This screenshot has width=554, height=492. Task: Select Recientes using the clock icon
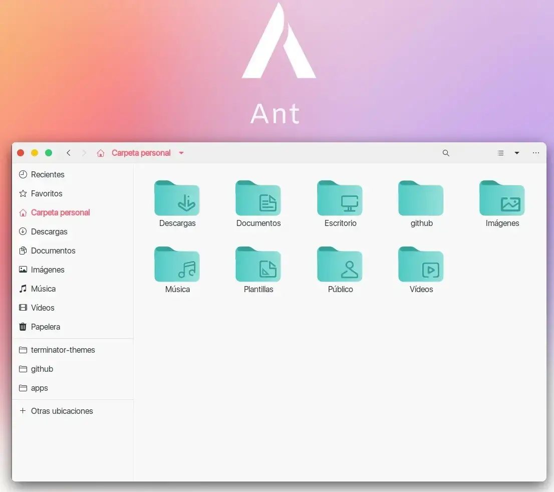point(23,174)
